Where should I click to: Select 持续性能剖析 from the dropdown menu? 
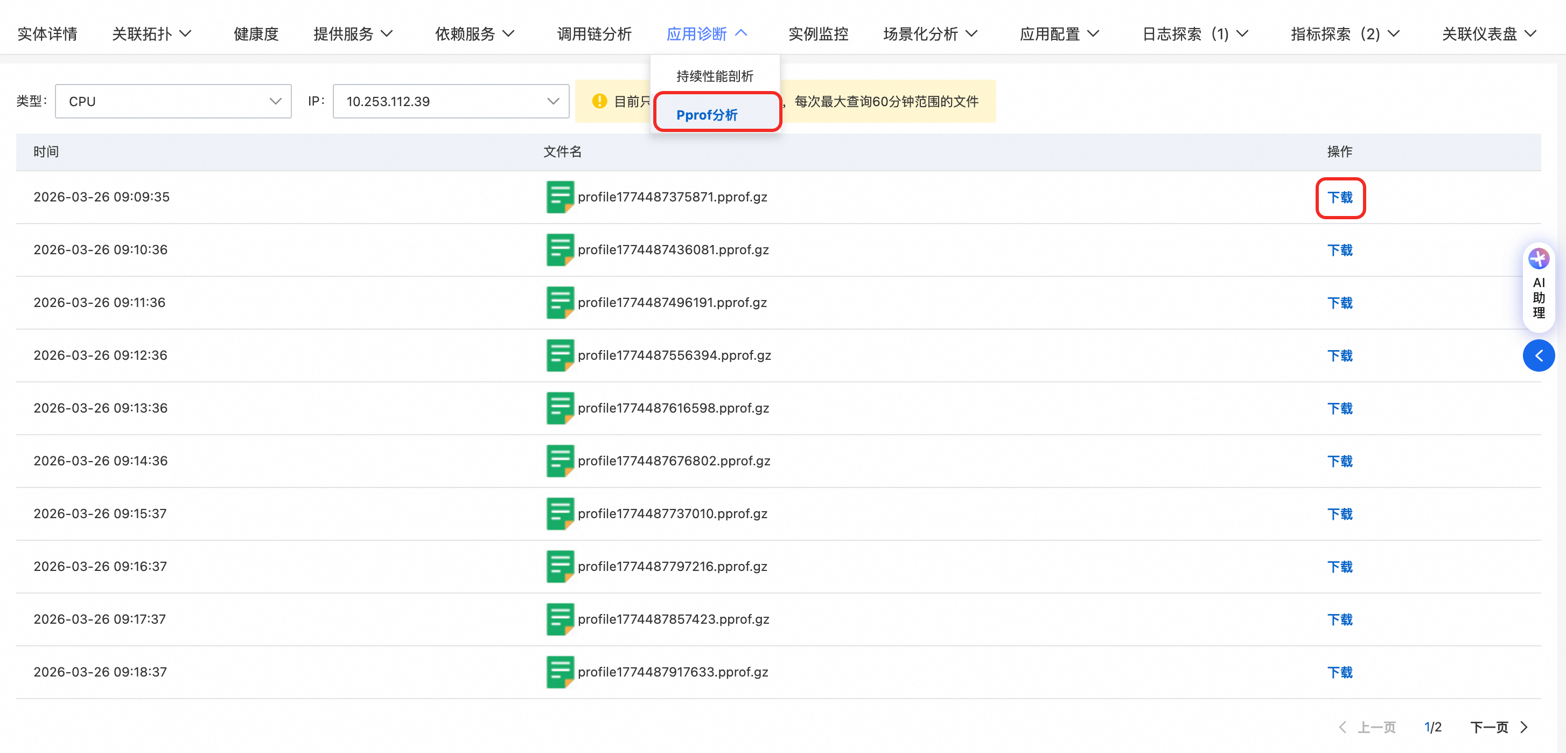714,76
